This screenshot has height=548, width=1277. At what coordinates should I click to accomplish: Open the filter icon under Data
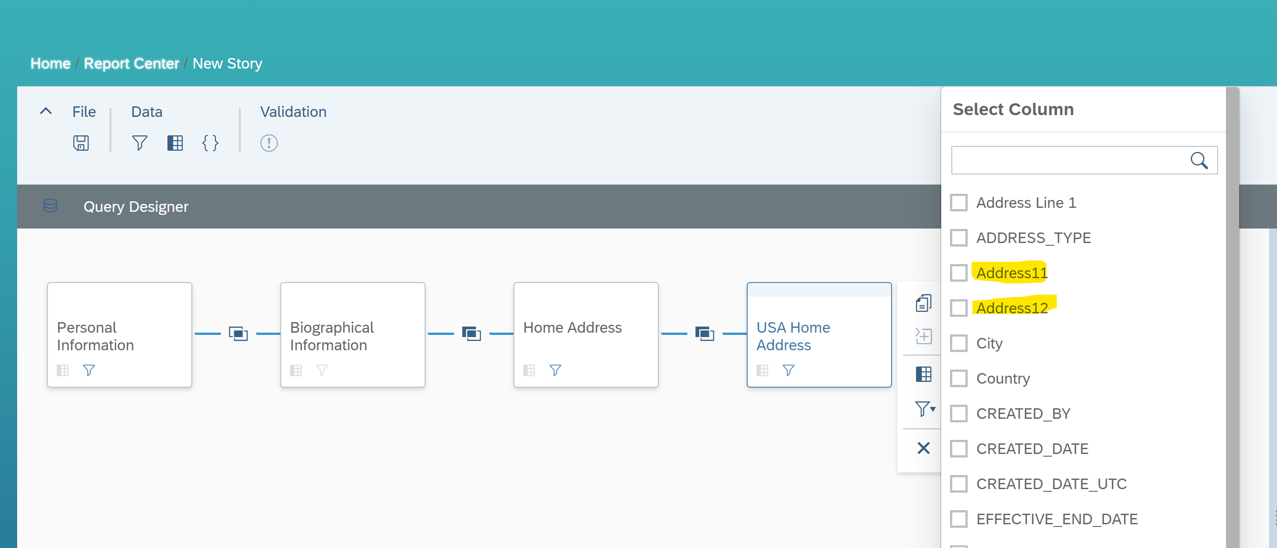(x=140, y=143)
